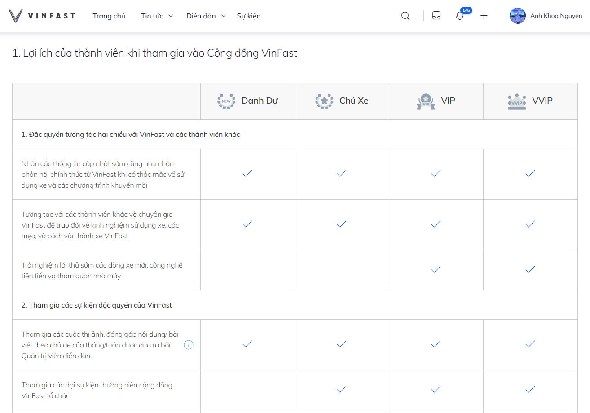Click the VVIP crown badge icon

(x=517, y=101)
